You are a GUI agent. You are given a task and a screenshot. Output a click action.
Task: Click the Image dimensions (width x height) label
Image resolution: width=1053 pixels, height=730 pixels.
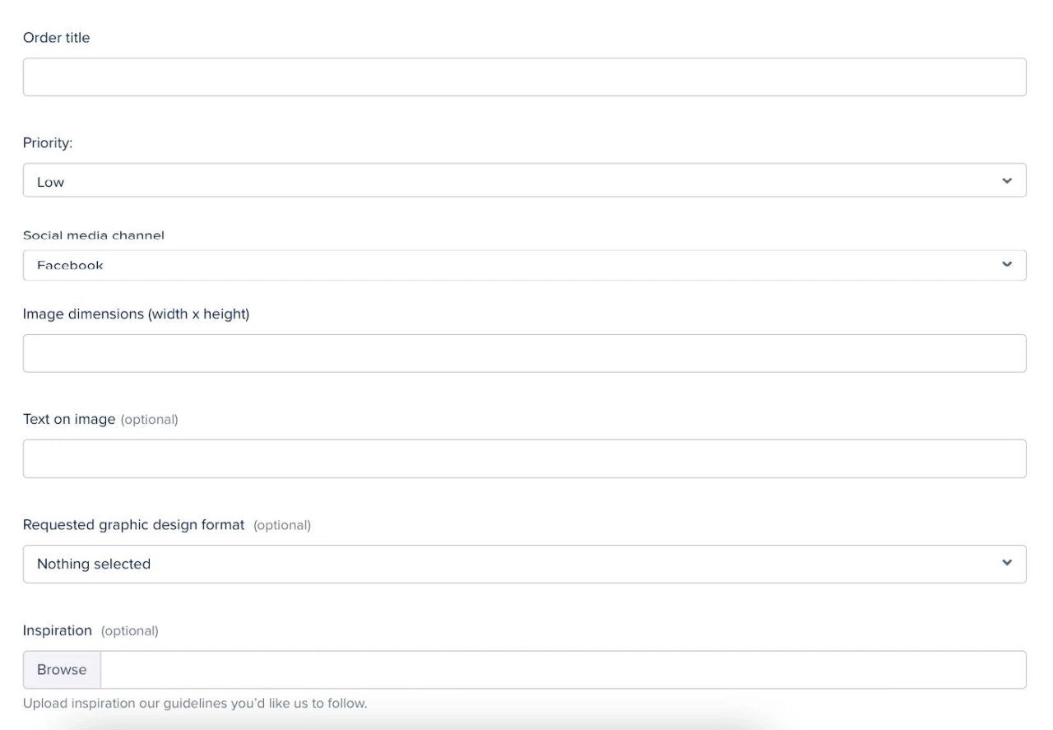[x=137, y=314]
